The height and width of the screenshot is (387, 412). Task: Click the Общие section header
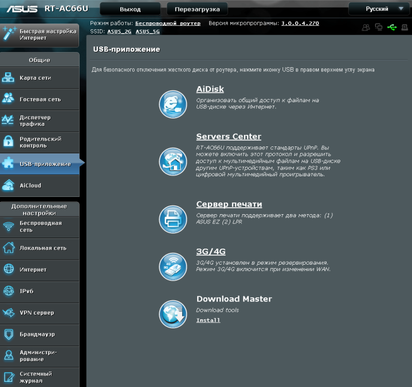pos(40,60)
